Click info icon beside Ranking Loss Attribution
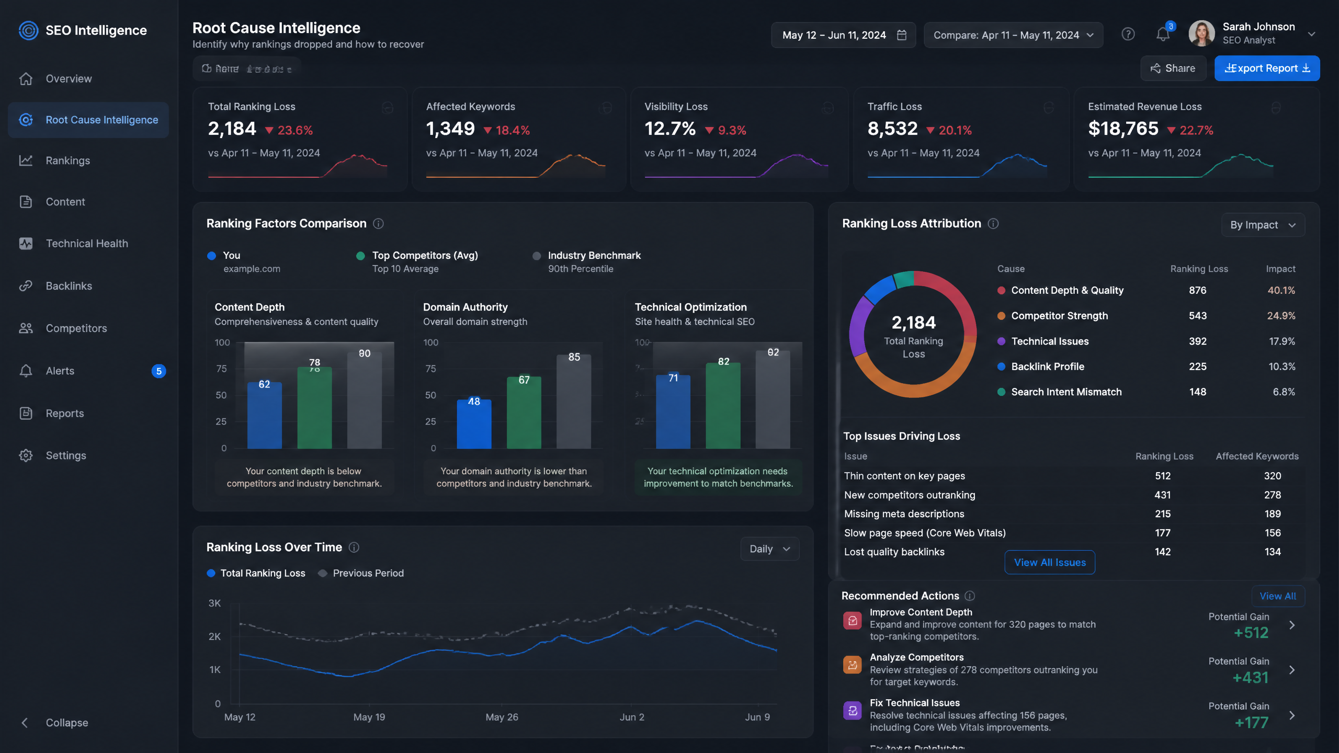 coord(993,224)
